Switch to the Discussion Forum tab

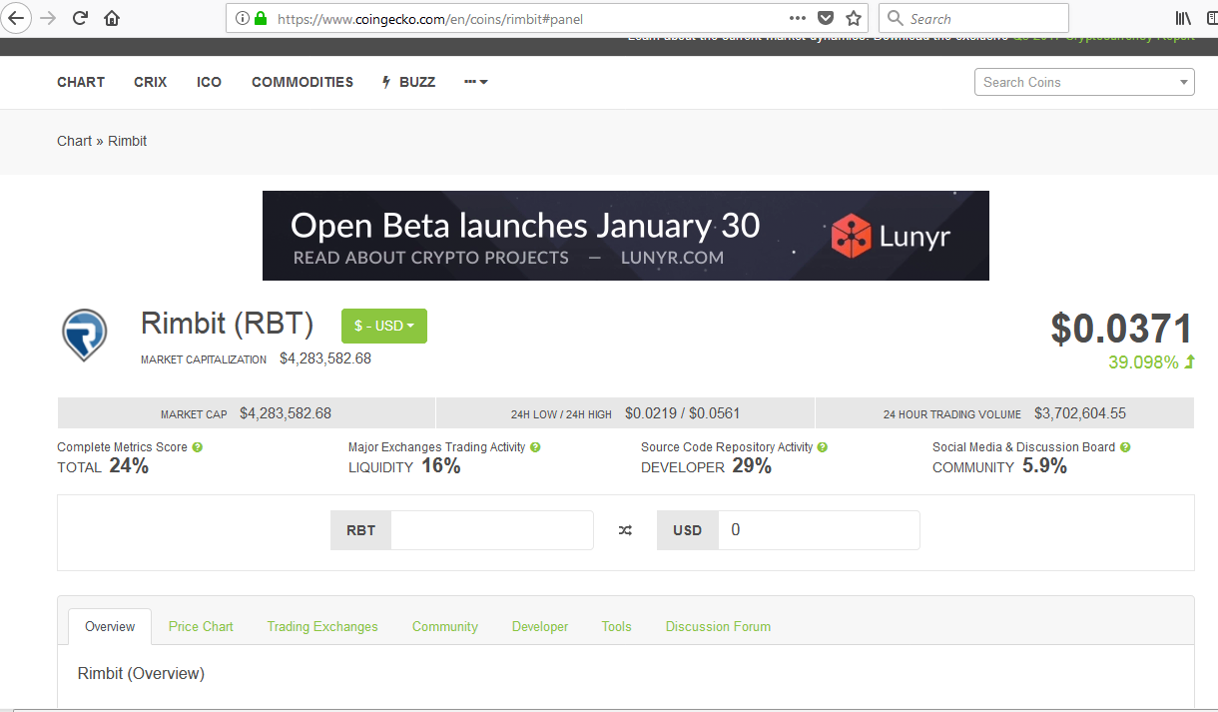pyautogui.click(x=719, y=626)
